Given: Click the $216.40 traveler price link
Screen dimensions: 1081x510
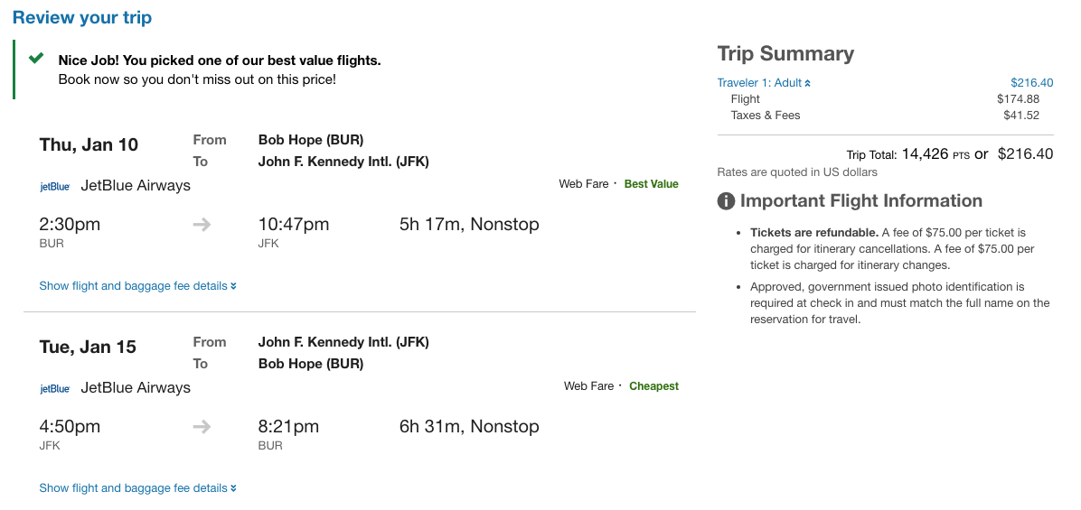Looking at the screenshot, I should 1031,83.
